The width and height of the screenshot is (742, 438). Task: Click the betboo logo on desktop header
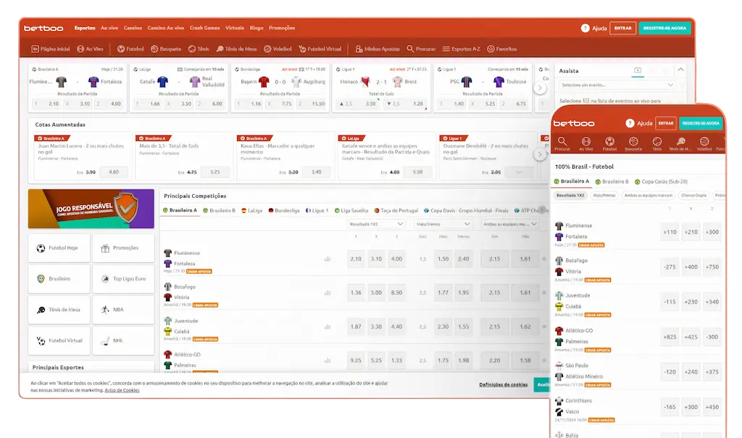pos(43,28)
